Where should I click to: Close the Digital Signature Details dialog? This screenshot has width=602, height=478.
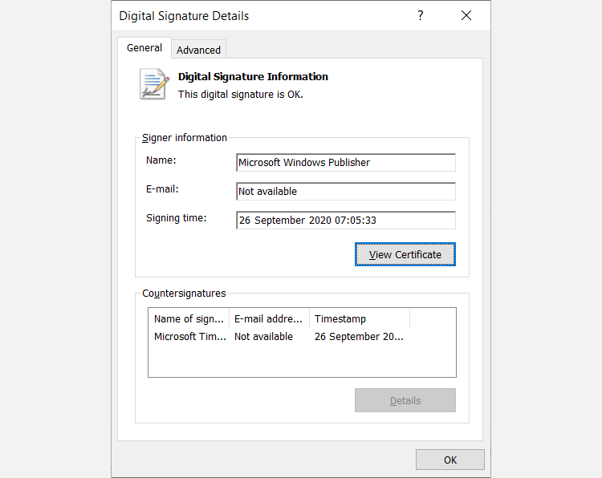(466, 16)
